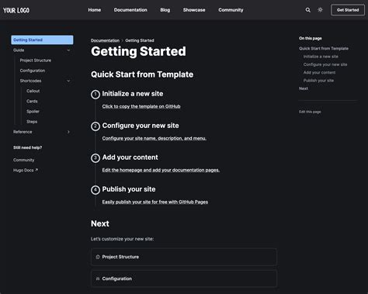Open the Project Structure next card

point(184,257)
